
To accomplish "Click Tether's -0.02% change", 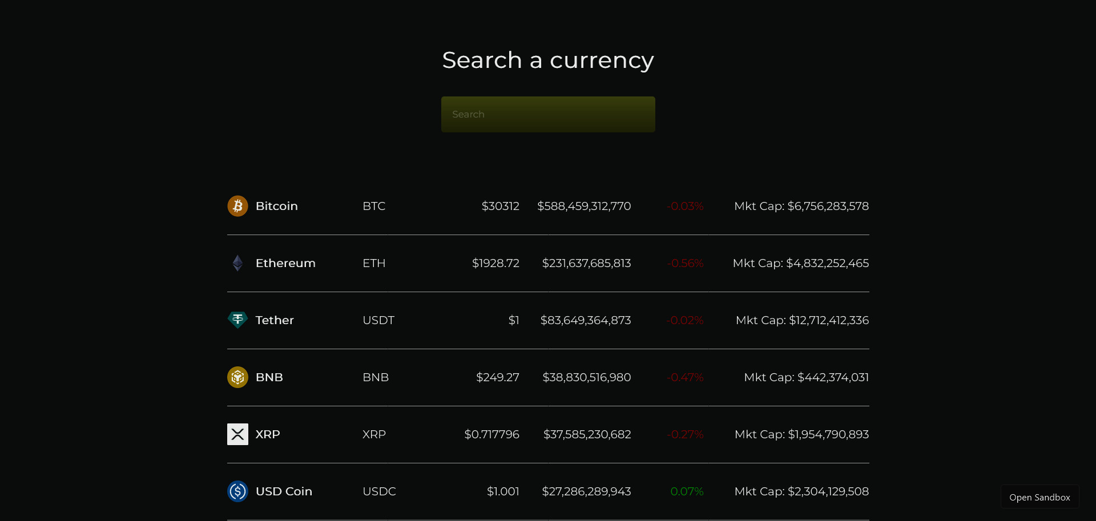I will pyautogui.click(x=685, y=320).
